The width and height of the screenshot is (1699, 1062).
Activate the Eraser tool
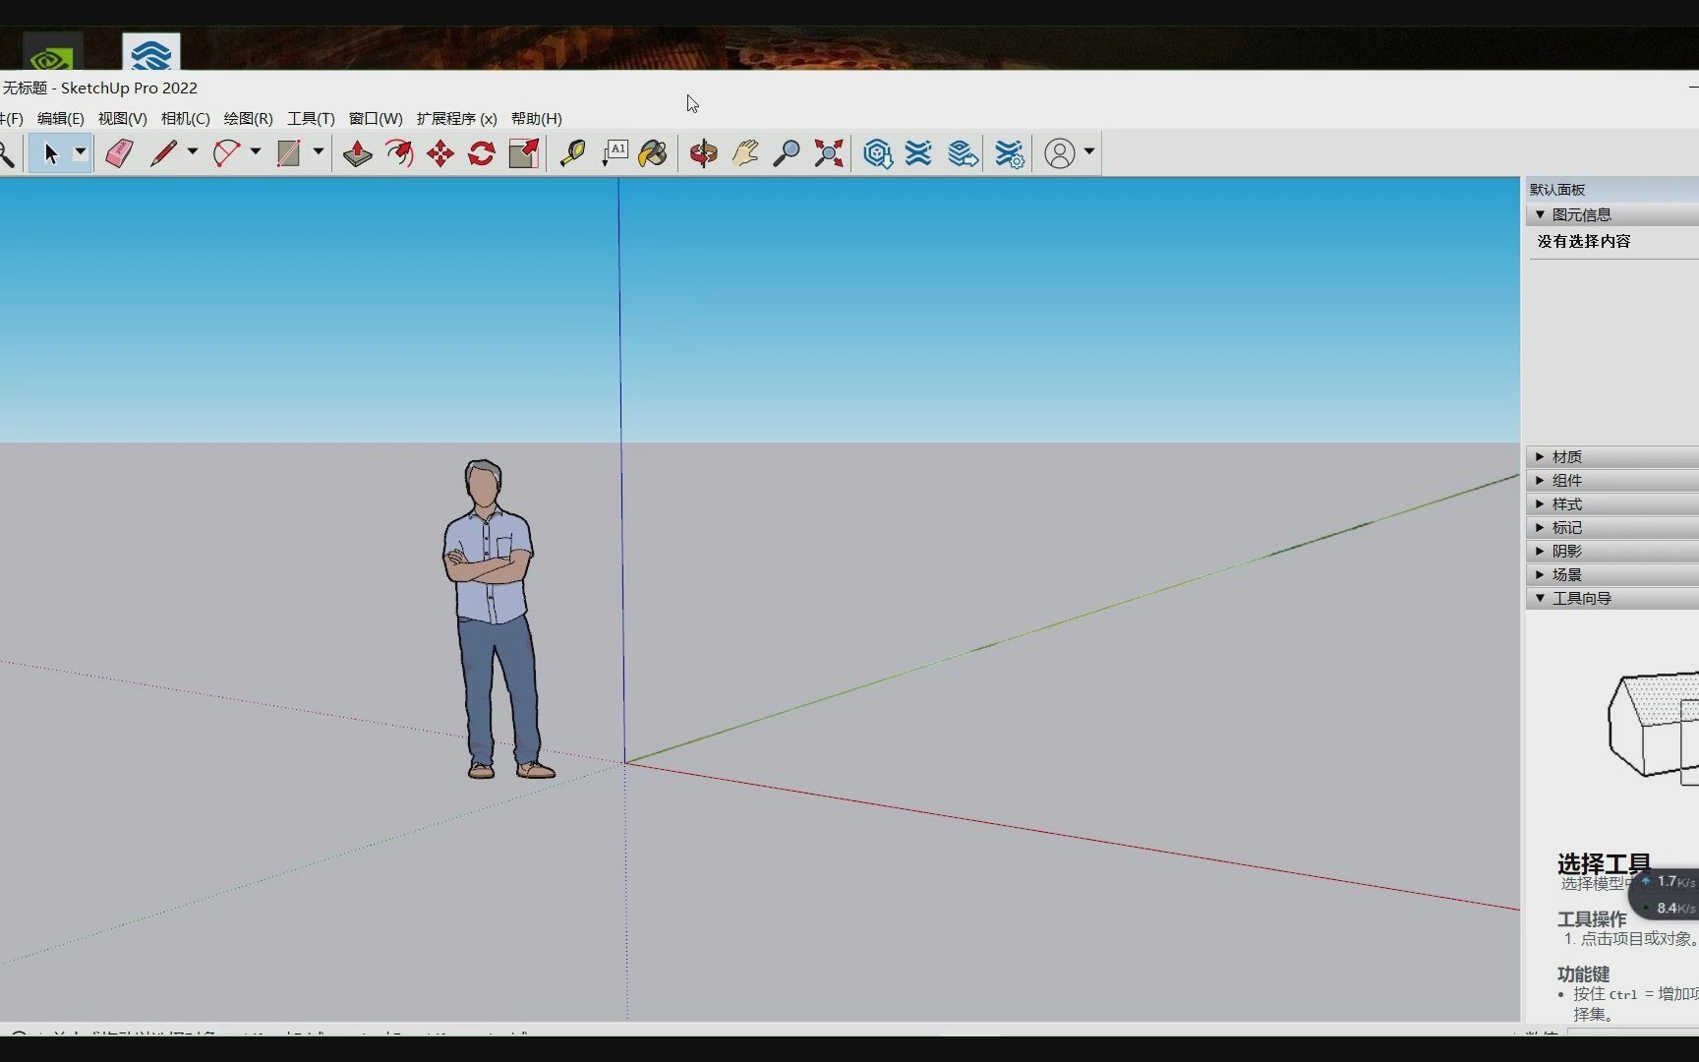coord(118,154)
